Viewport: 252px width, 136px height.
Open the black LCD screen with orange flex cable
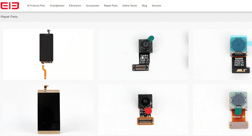click(48, 55)
